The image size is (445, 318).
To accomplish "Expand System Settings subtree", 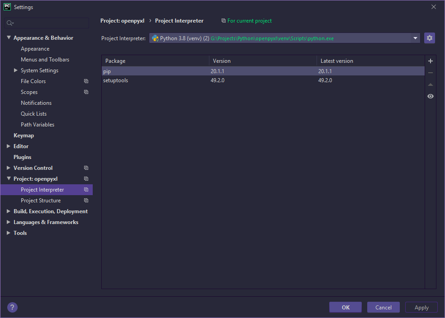I will tap(16, 70).
